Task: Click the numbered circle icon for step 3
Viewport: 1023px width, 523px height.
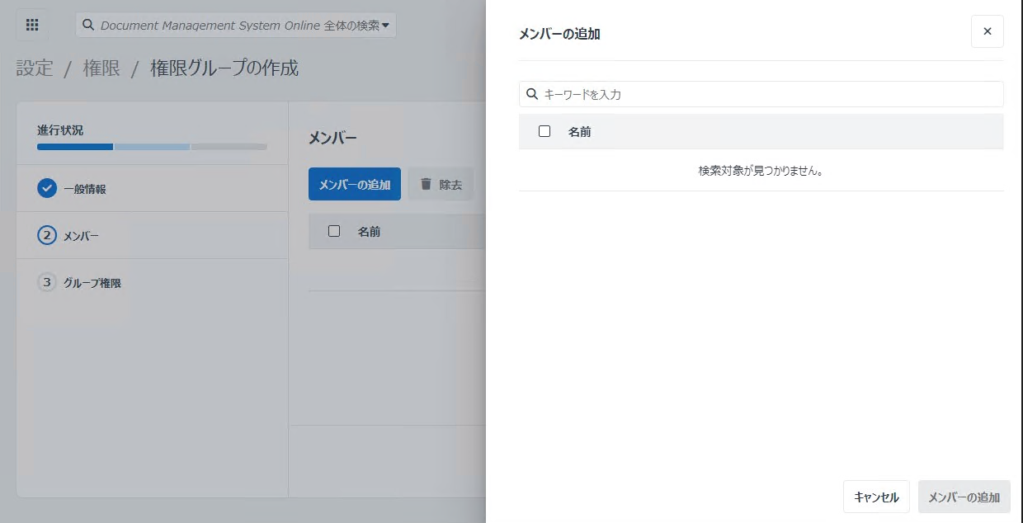Action: point(47,283)
